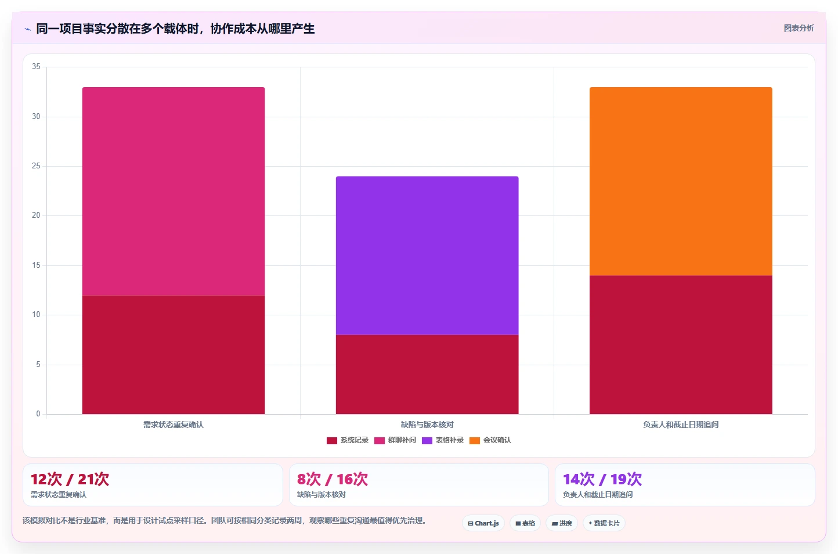
Task: Click the 图表分析 label in header
Action: [x=799, y=28]
